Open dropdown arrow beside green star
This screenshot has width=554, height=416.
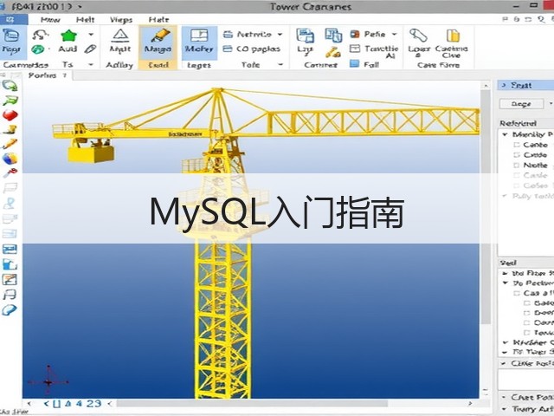[x=91, y=35]
